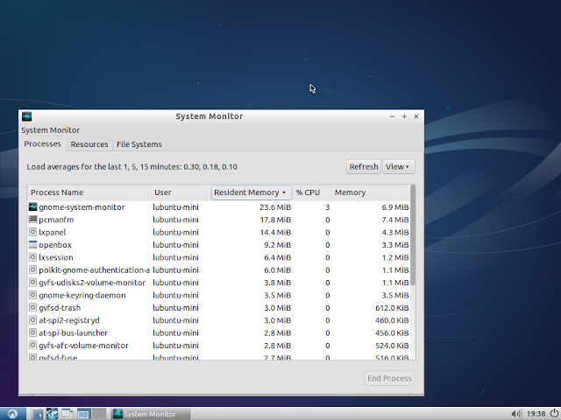This screenshot has width=561, height=420.
Task: Click the process list vertical scrollbar
Action: (x=413, y=235)
